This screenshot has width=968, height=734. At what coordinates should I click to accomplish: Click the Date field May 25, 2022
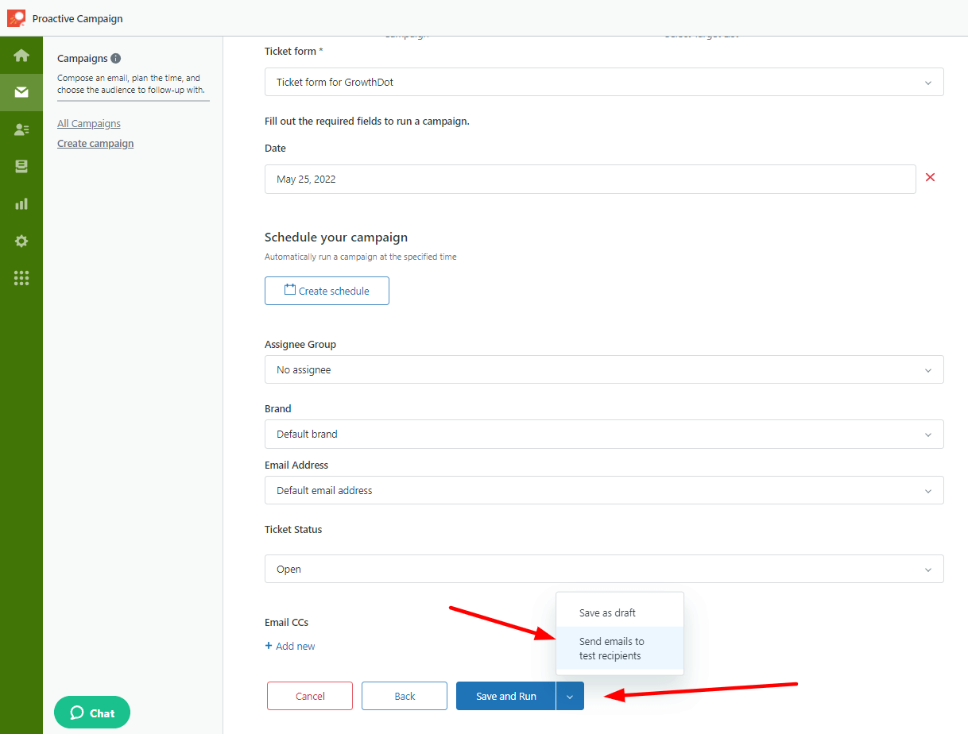pos(590,179)
